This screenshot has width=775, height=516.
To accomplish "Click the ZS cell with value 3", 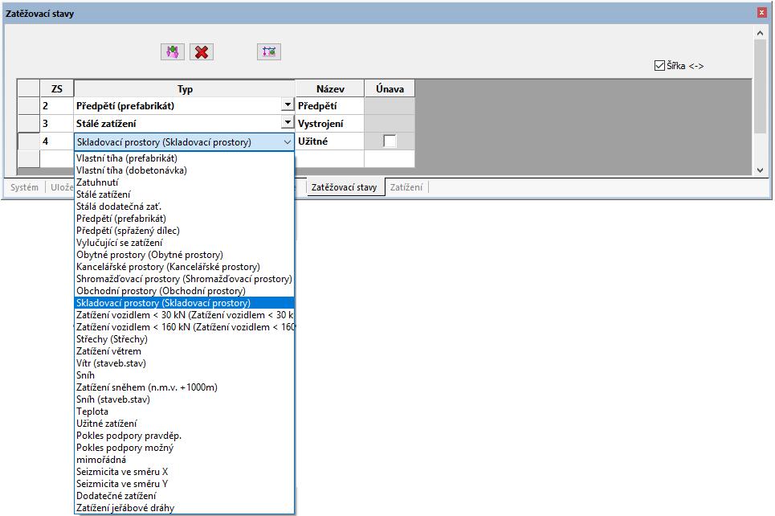I will coord(57,123).
